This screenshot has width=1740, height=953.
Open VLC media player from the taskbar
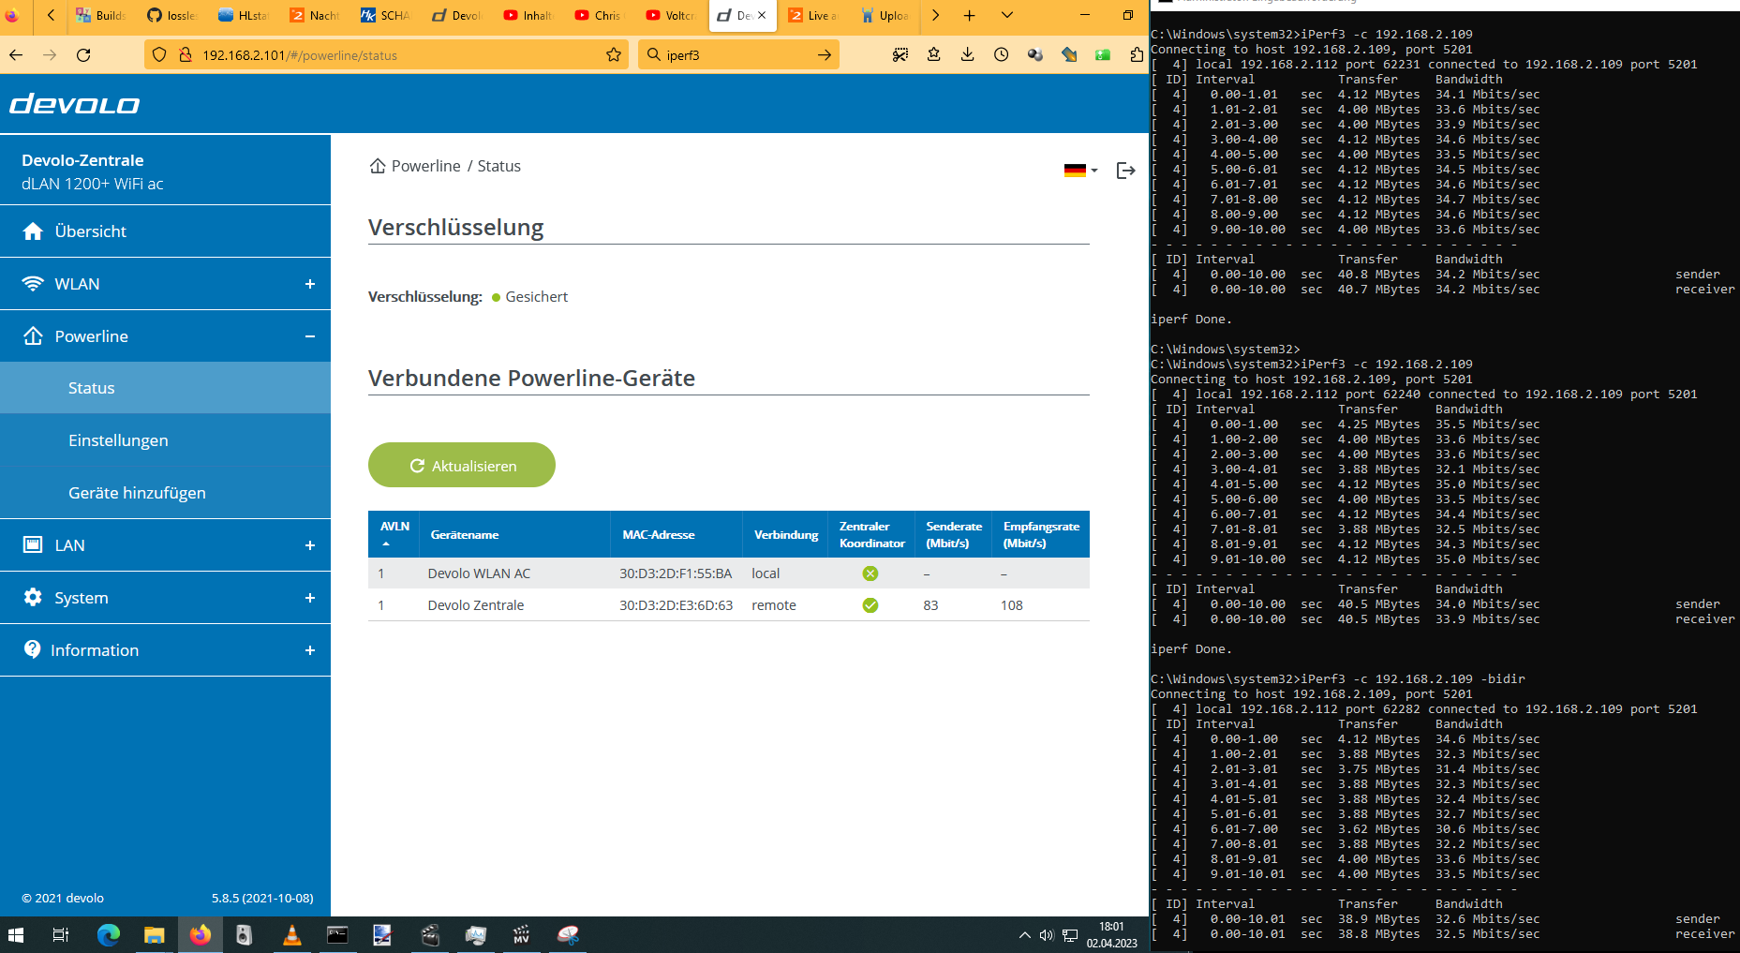292,935
